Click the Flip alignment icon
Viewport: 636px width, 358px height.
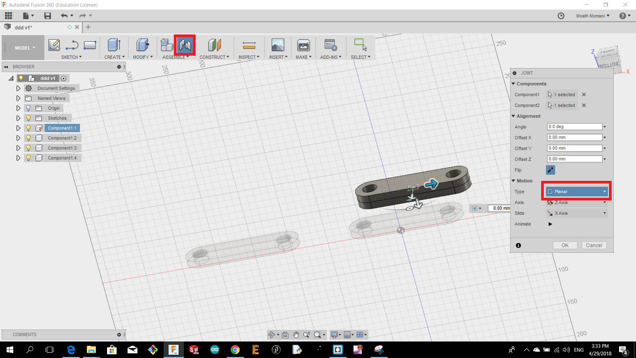pyautogui.click(x=551, y=170)
